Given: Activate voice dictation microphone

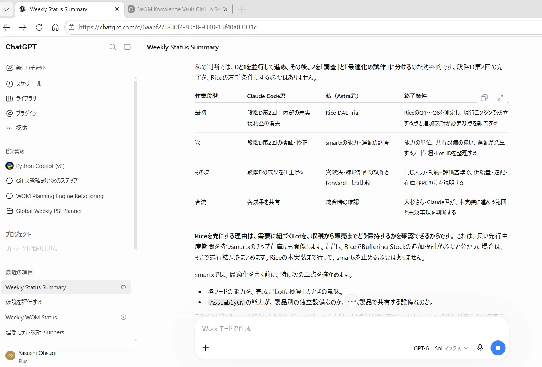Looking at the screenshot, I should coord(480,348).
